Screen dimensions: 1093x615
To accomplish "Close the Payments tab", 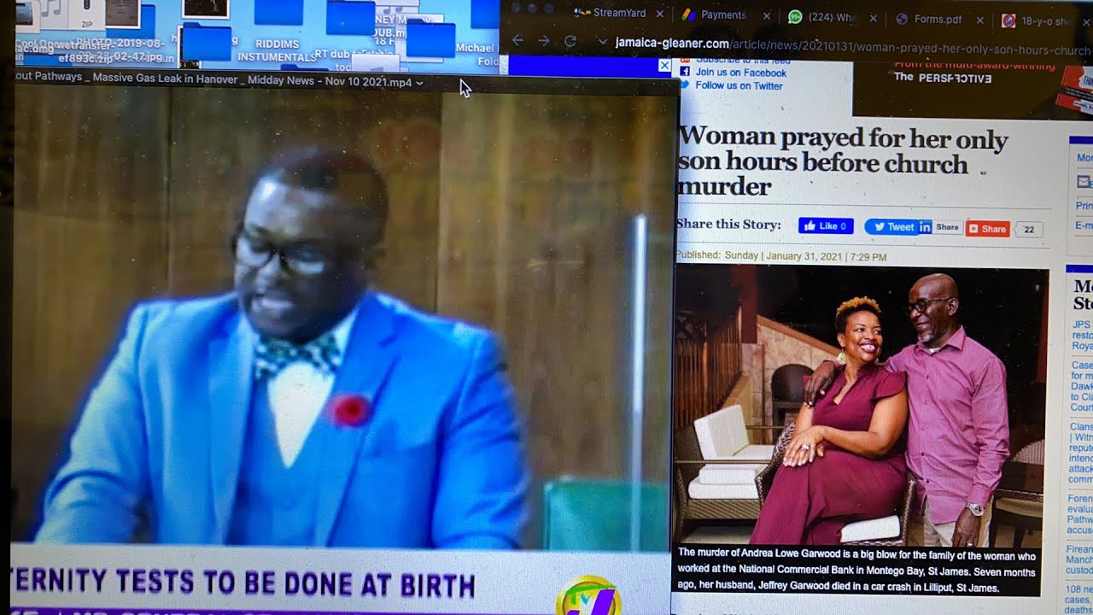I will 767,15.
